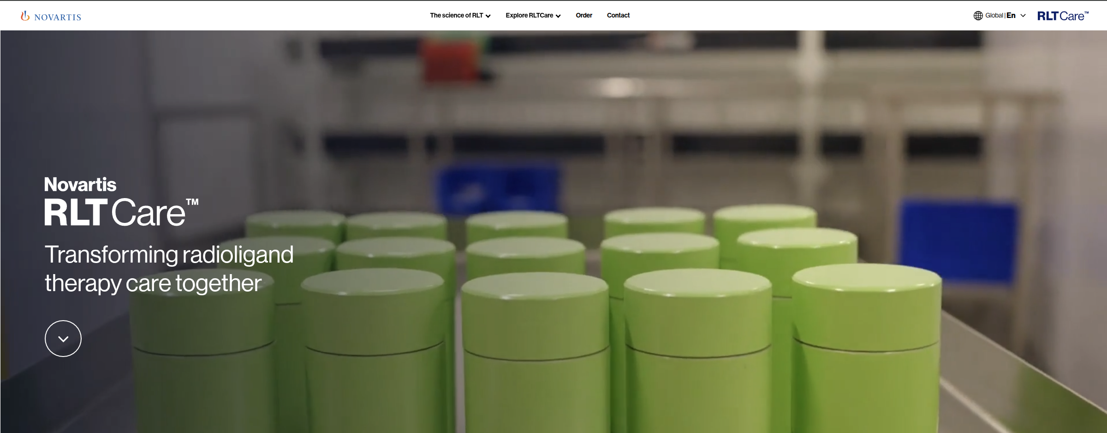Click the Novartis logo in the header
Viewport: 1107px width, 433px height.
click(x=51, y=16)
